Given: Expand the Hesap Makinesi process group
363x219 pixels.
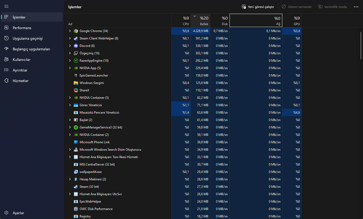Looking at the screenshot, I should [x=70, y=179].
